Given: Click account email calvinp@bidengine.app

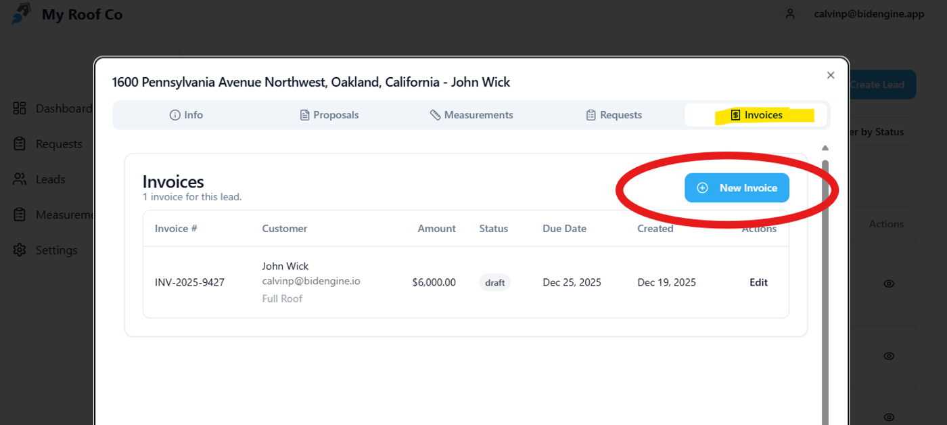Looking at the screenshot, I should [x=869, y=14].
